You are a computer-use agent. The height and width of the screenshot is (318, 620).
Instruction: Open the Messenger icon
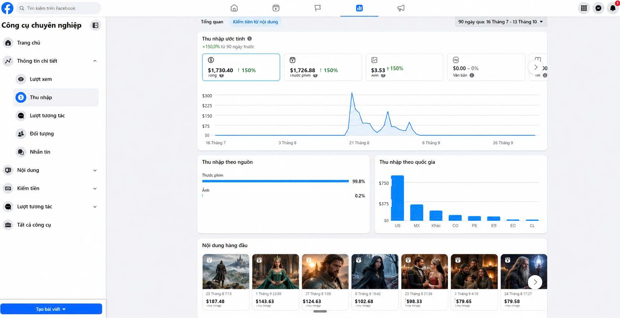pos(598,8)
